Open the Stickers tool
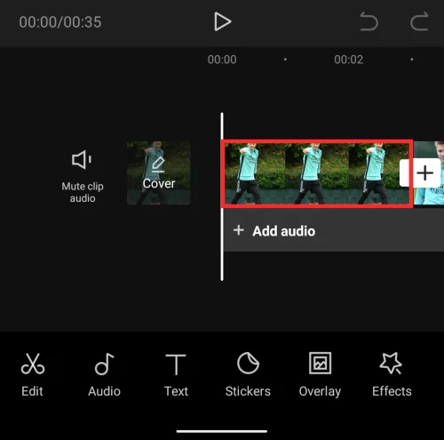The width and height of the screenshot is (444, 440). (x=248, y=374)
